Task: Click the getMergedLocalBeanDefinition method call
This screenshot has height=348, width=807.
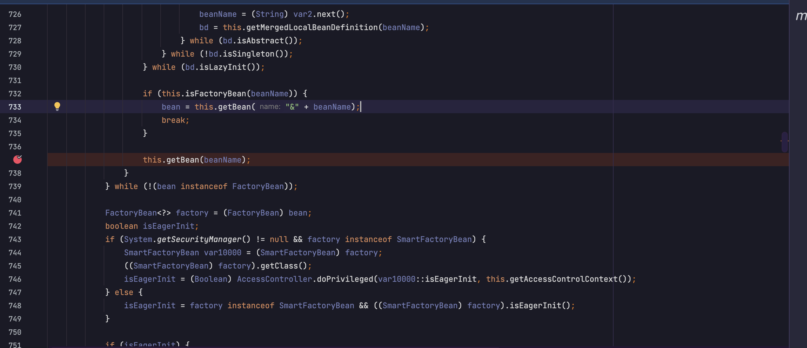Action: click(312, 27)
